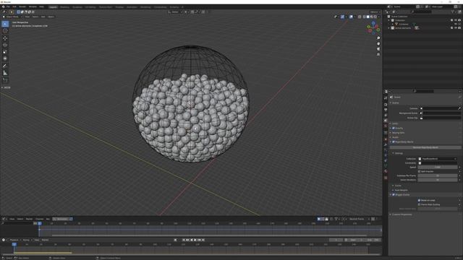Screen dimensions: 463x260
Task: Open the rigid body Collection dropdown field
Action: [437, 159]
